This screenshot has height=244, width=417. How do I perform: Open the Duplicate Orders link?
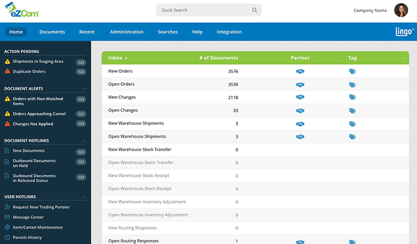point(29,72)
